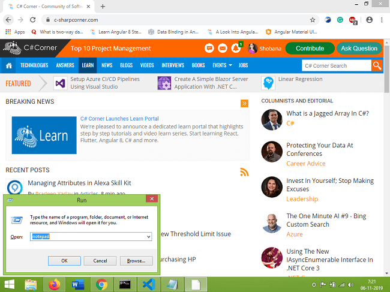Screen dimensions: 390x292
Task: Open the Blogs section
Action: coord(126,65)
